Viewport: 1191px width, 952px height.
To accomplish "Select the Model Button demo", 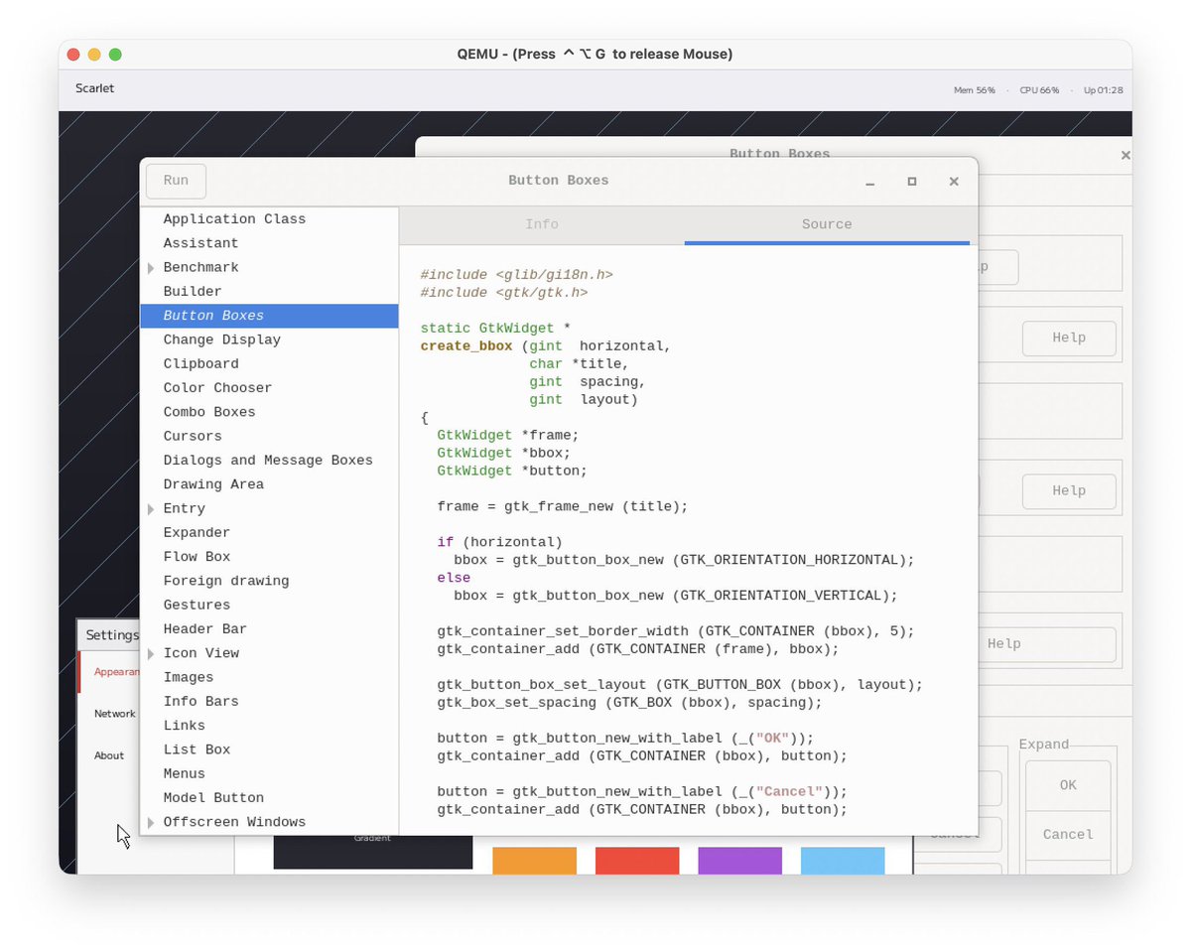I will (269, 798).
